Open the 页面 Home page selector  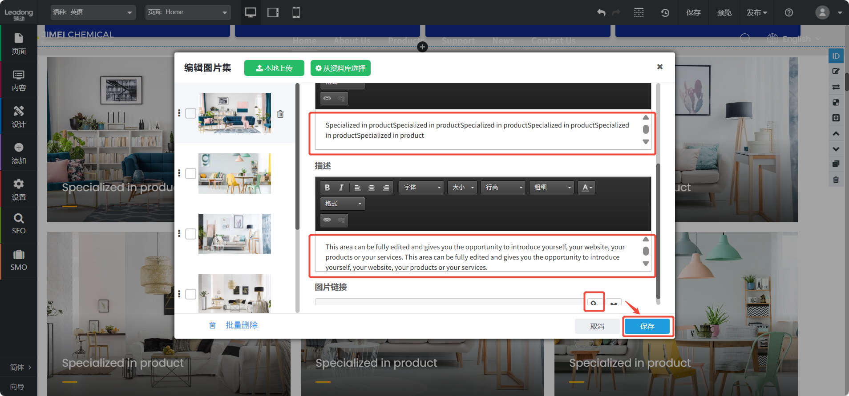(187, 12)
